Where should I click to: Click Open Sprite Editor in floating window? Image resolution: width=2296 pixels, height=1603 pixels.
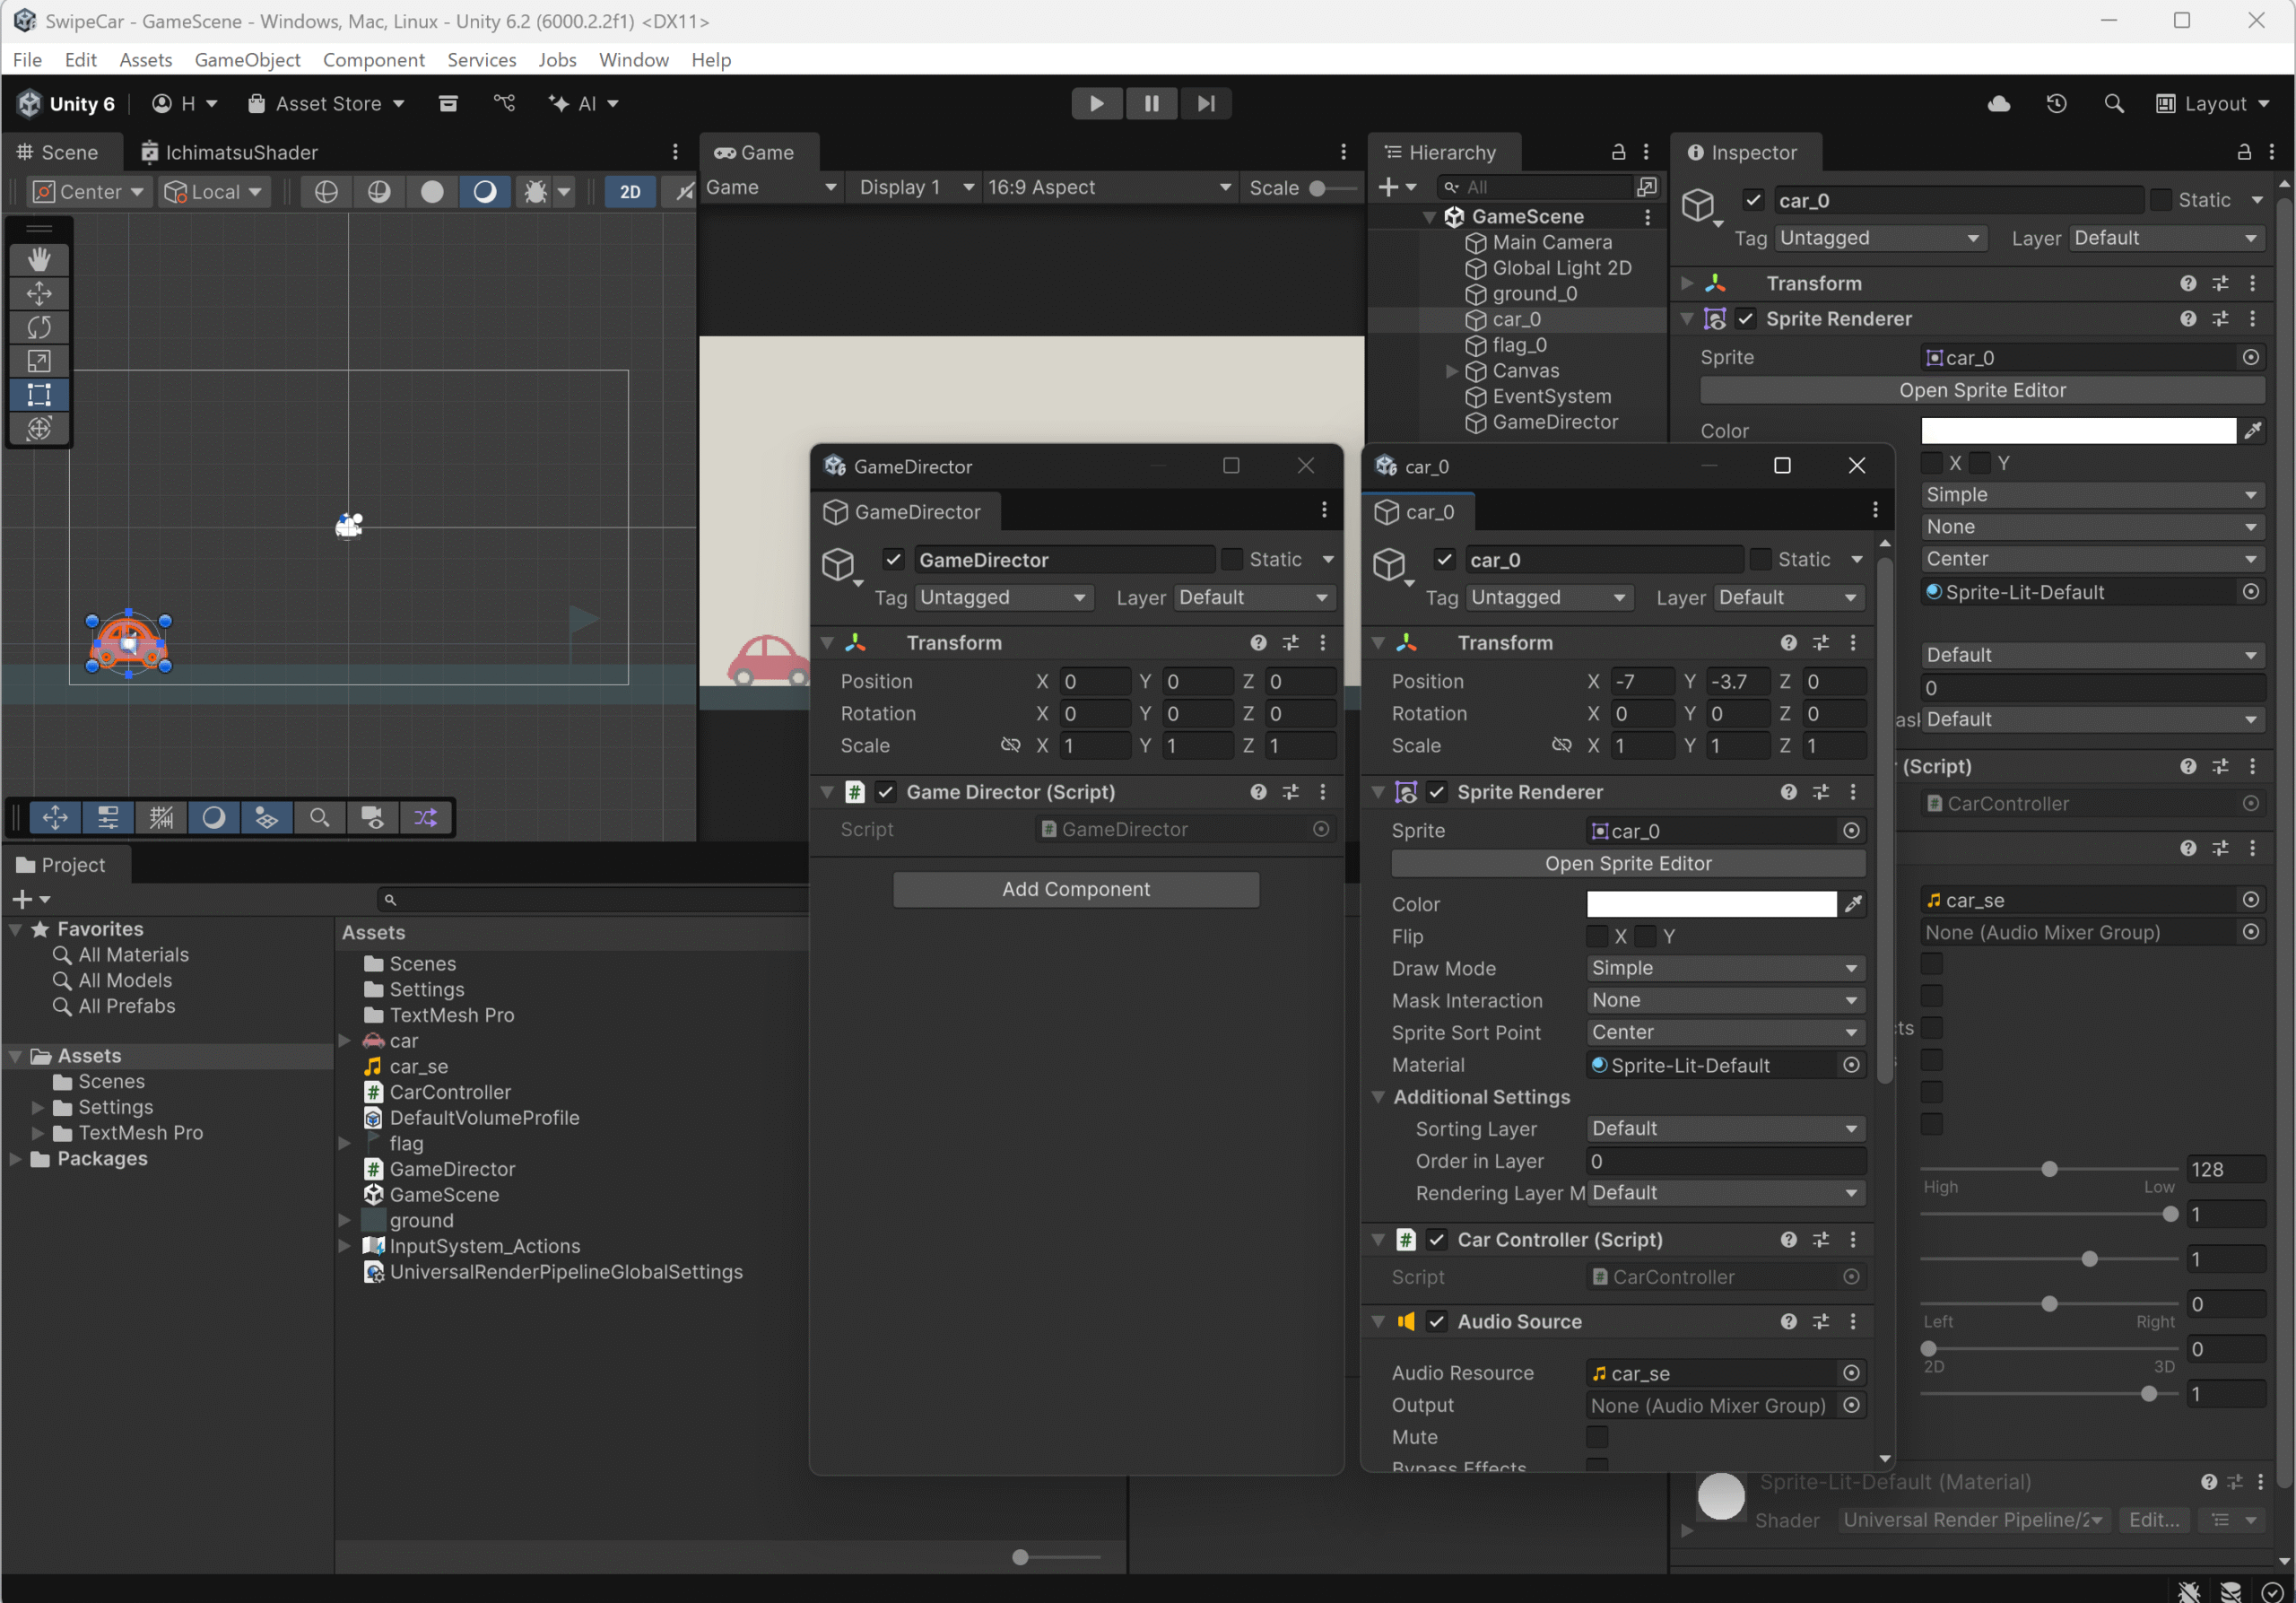pos(1627,864)
